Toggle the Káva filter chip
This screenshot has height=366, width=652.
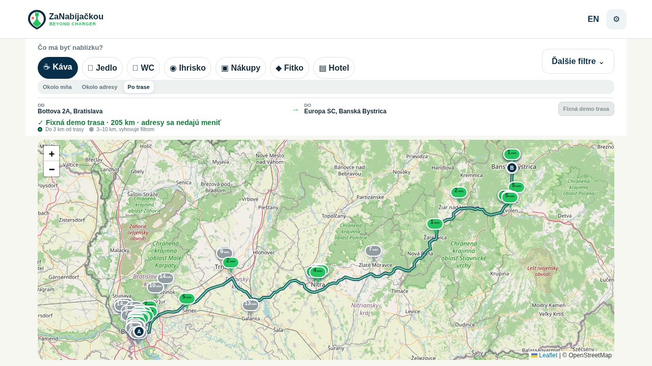[x=58, y=68]
